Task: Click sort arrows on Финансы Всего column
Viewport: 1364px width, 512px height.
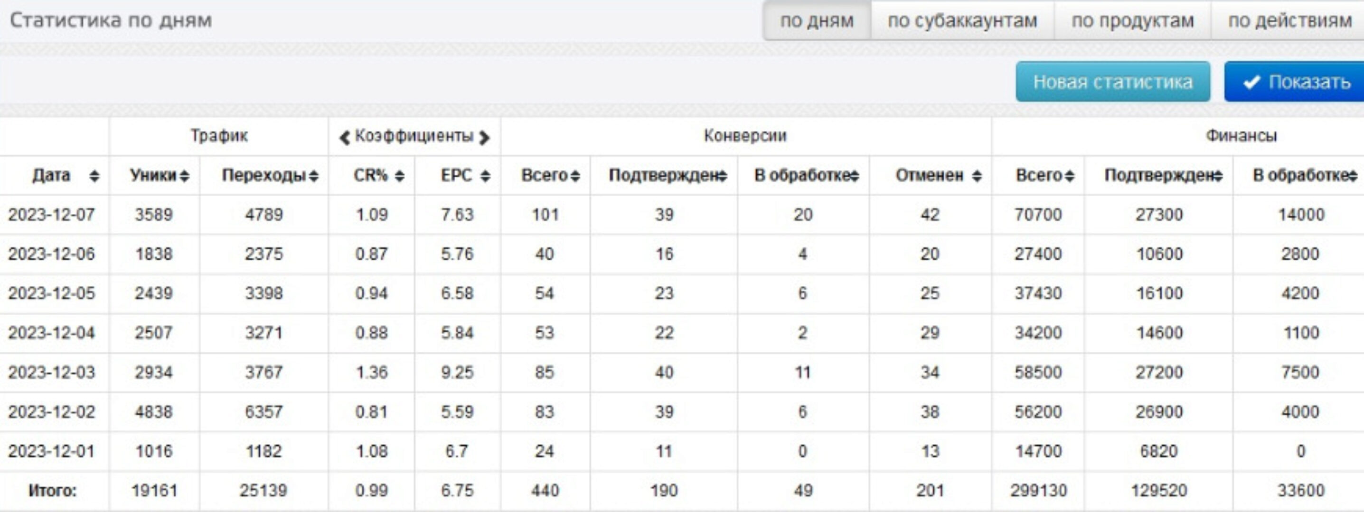Action: click(x=1069, y=175)
